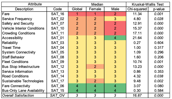
Task: Select the SAT_16 code cell
Action: pos(58,14)
